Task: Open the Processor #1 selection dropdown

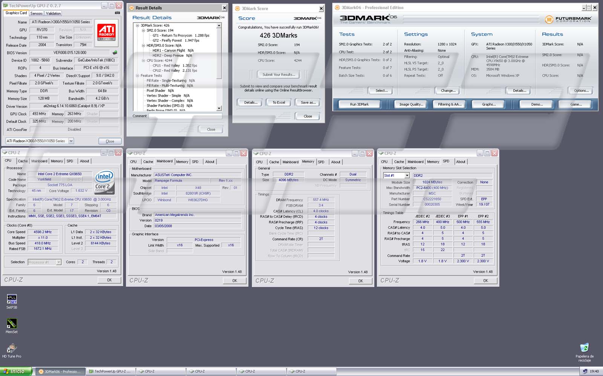Action: (59, 262)
